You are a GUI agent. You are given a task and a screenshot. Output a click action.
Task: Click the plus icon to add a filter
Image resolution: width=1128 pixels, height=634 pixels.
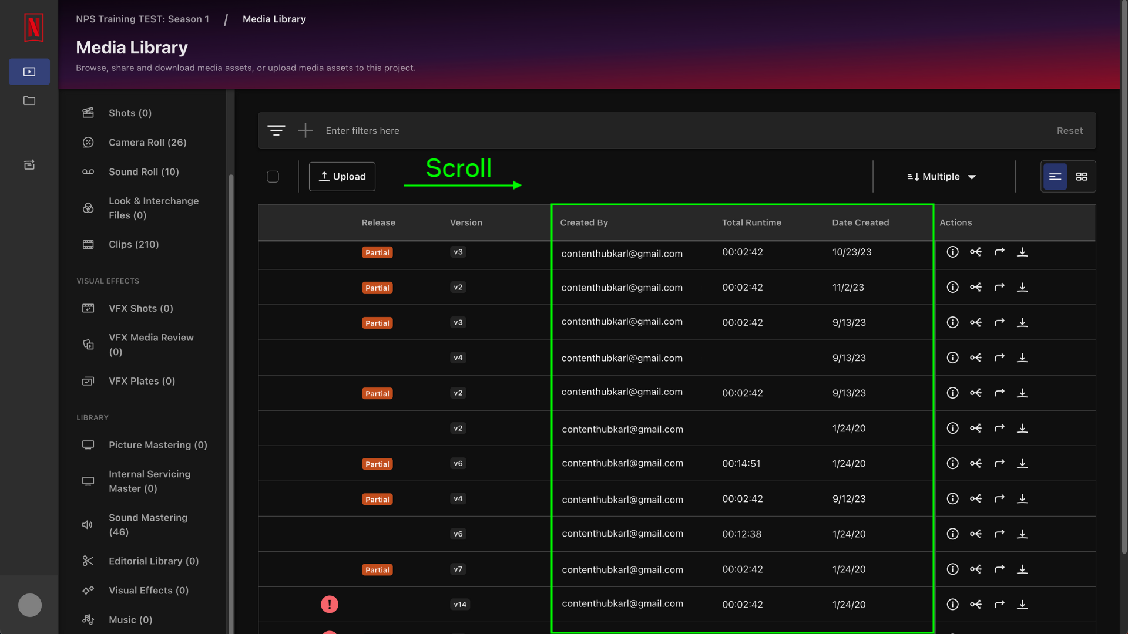point(305,130)
